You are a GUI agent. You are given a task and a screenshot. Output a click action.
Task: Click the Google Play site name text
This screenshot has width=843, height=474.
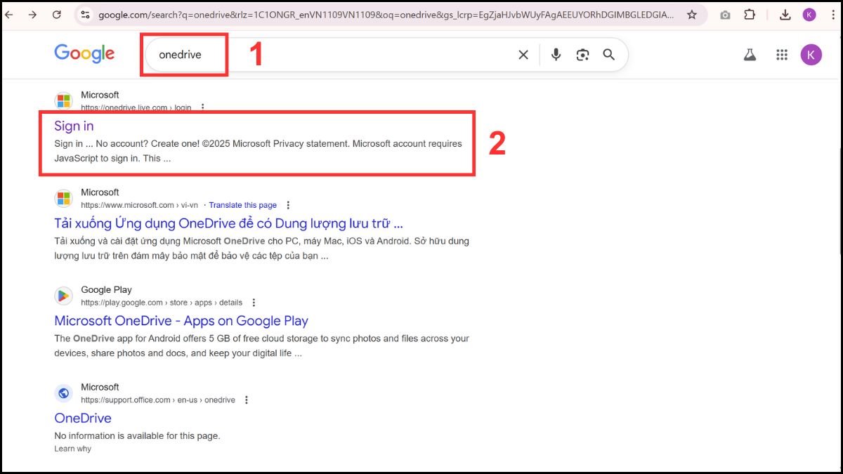click(106, 290)
